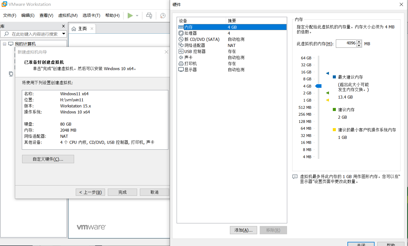This screenshot has width=408, height=246.
Task: Click the green recommended memory marker at 2 GB
Action: 328,93
